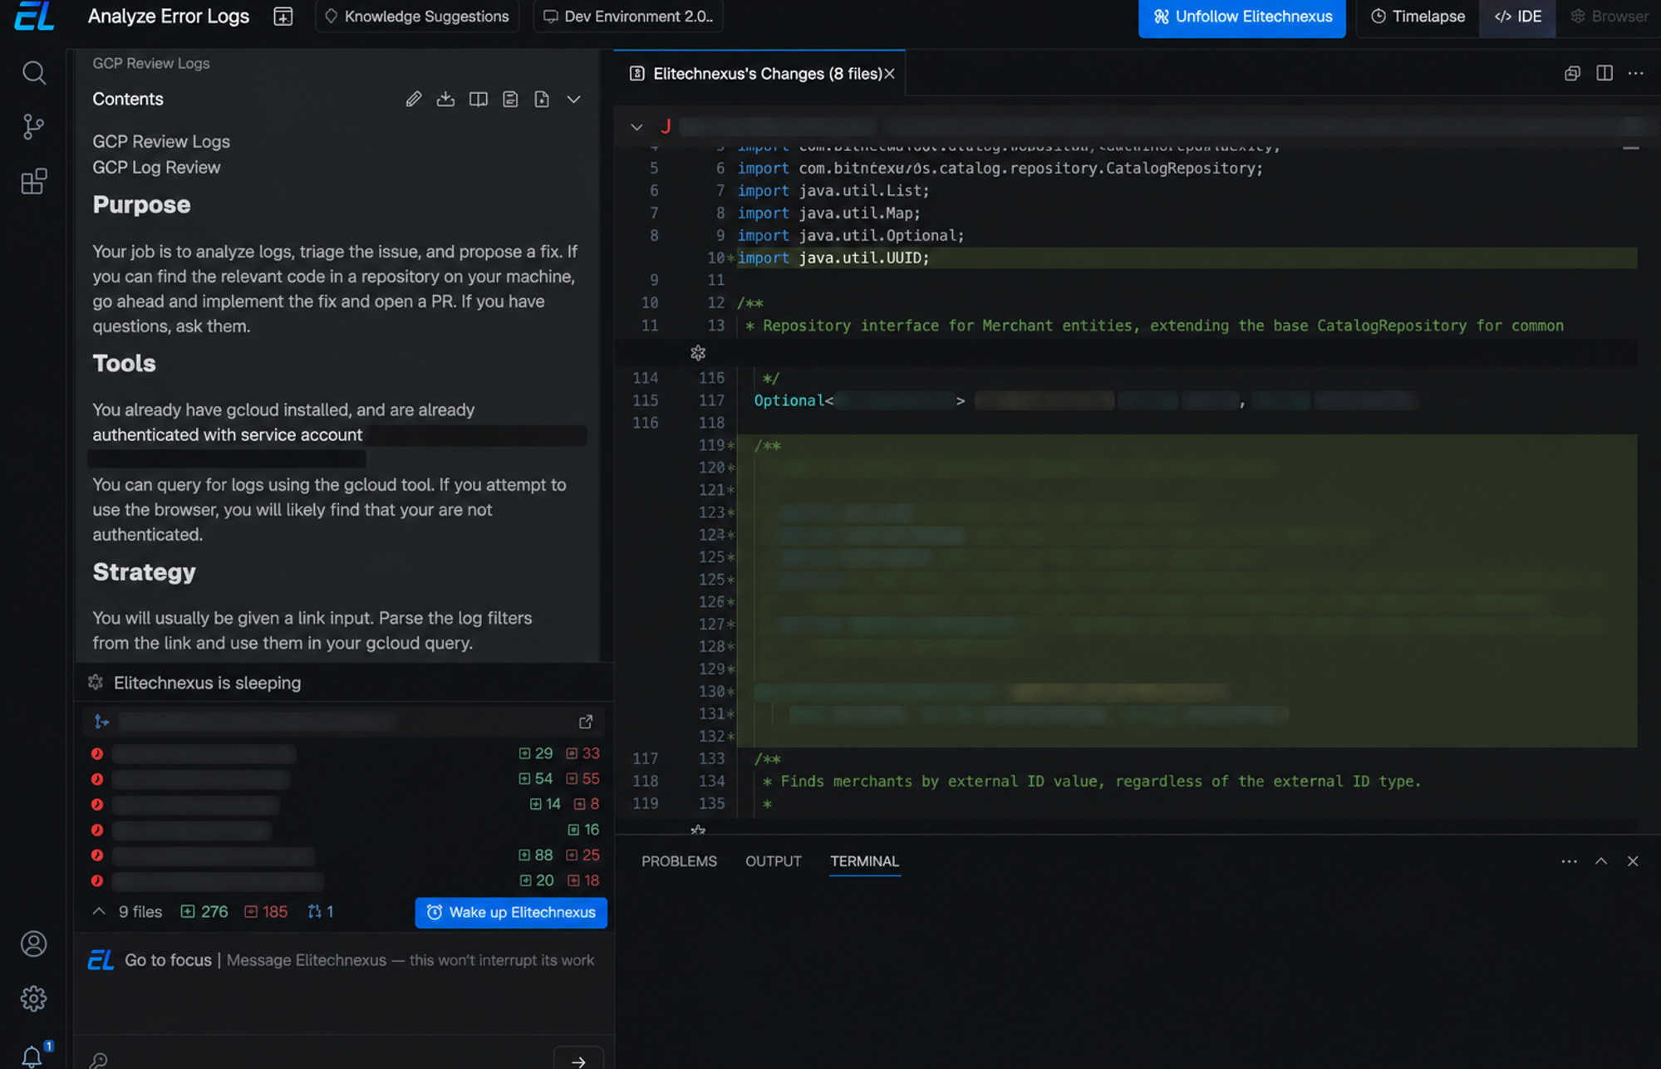Switch to the Timelapse view
The height and width of the screenshot is (1069, 1661).
pos(1418,17)
